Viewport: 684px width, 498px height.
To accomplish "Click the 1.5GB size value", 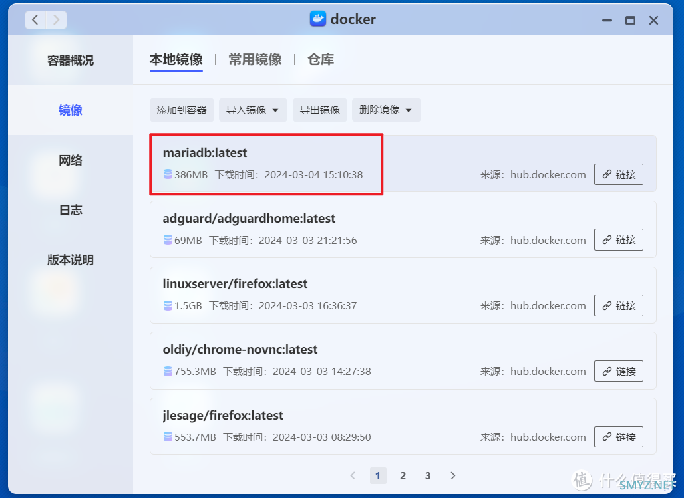I will click(188, 306).
